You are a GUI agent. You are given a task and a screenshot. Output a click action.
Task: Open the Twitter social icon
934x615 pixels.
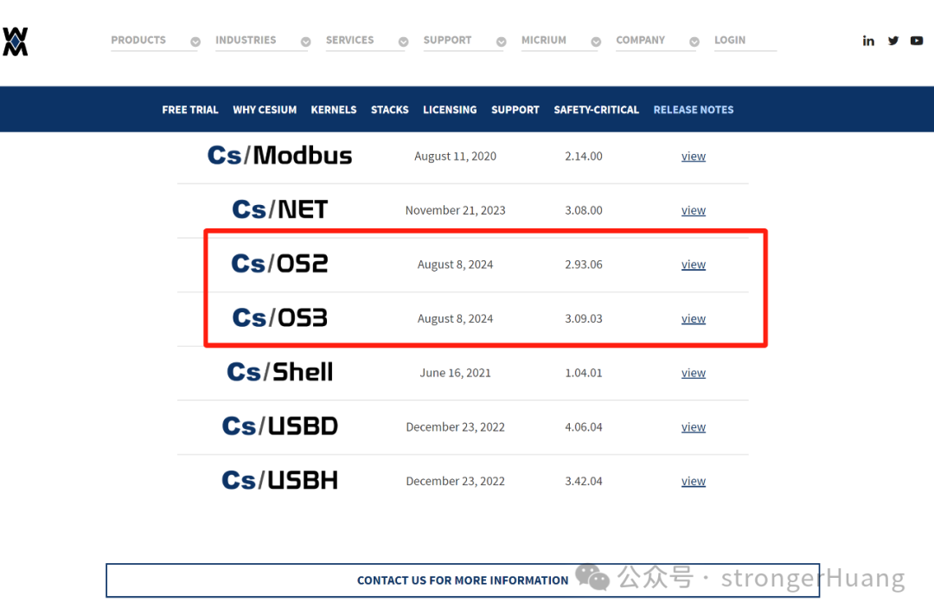tap(892, 41)
